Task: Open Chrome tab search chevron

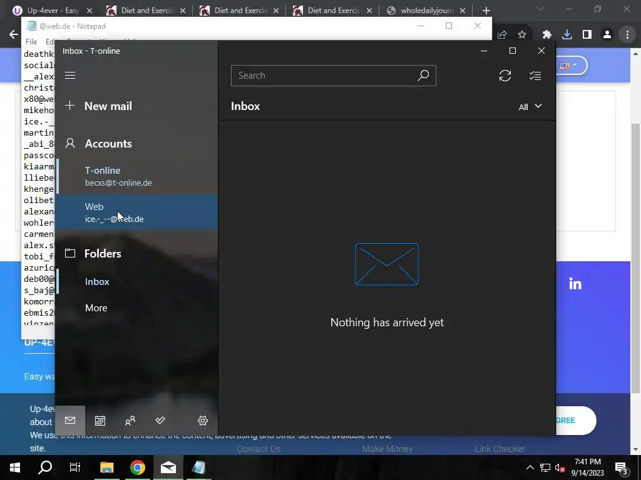Action: click(x=540, y=9)
